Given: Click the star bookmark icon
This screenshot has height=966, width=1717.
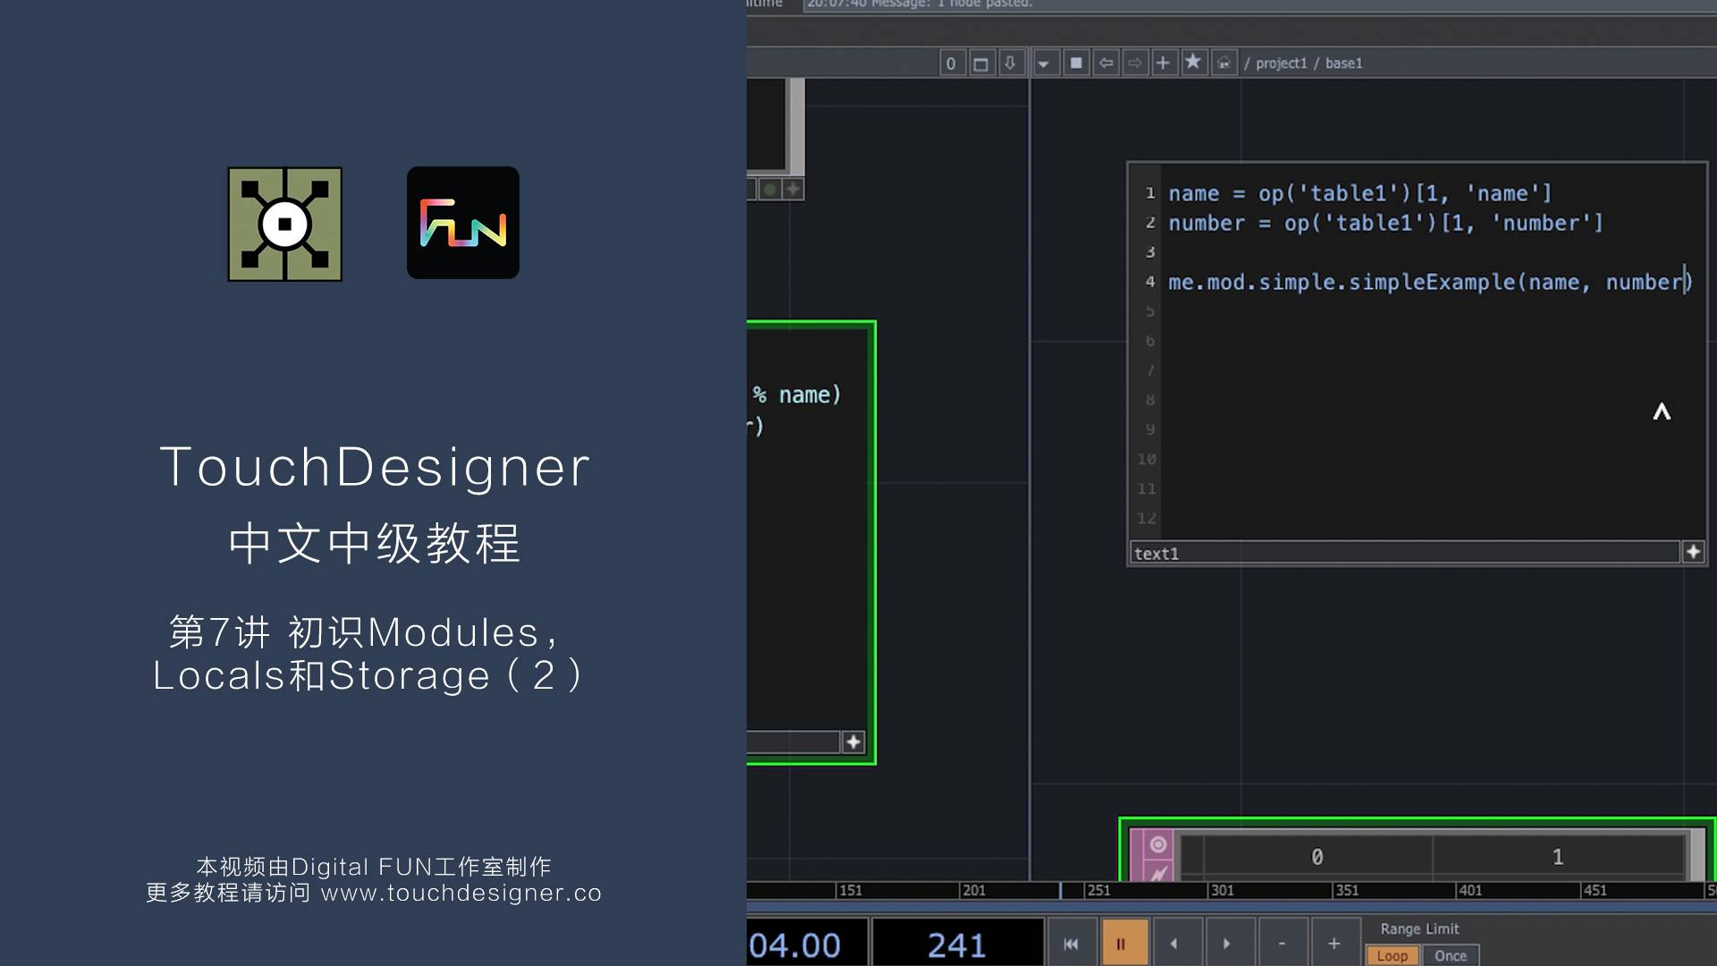Looking at the screenshot, I should pos(1193,63).
